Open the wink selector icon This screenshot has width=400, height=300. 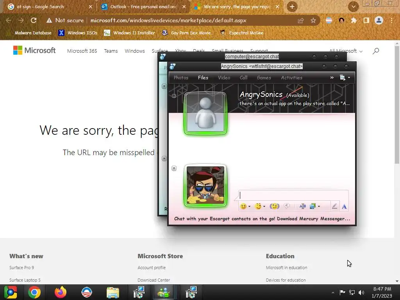(258, 206)
